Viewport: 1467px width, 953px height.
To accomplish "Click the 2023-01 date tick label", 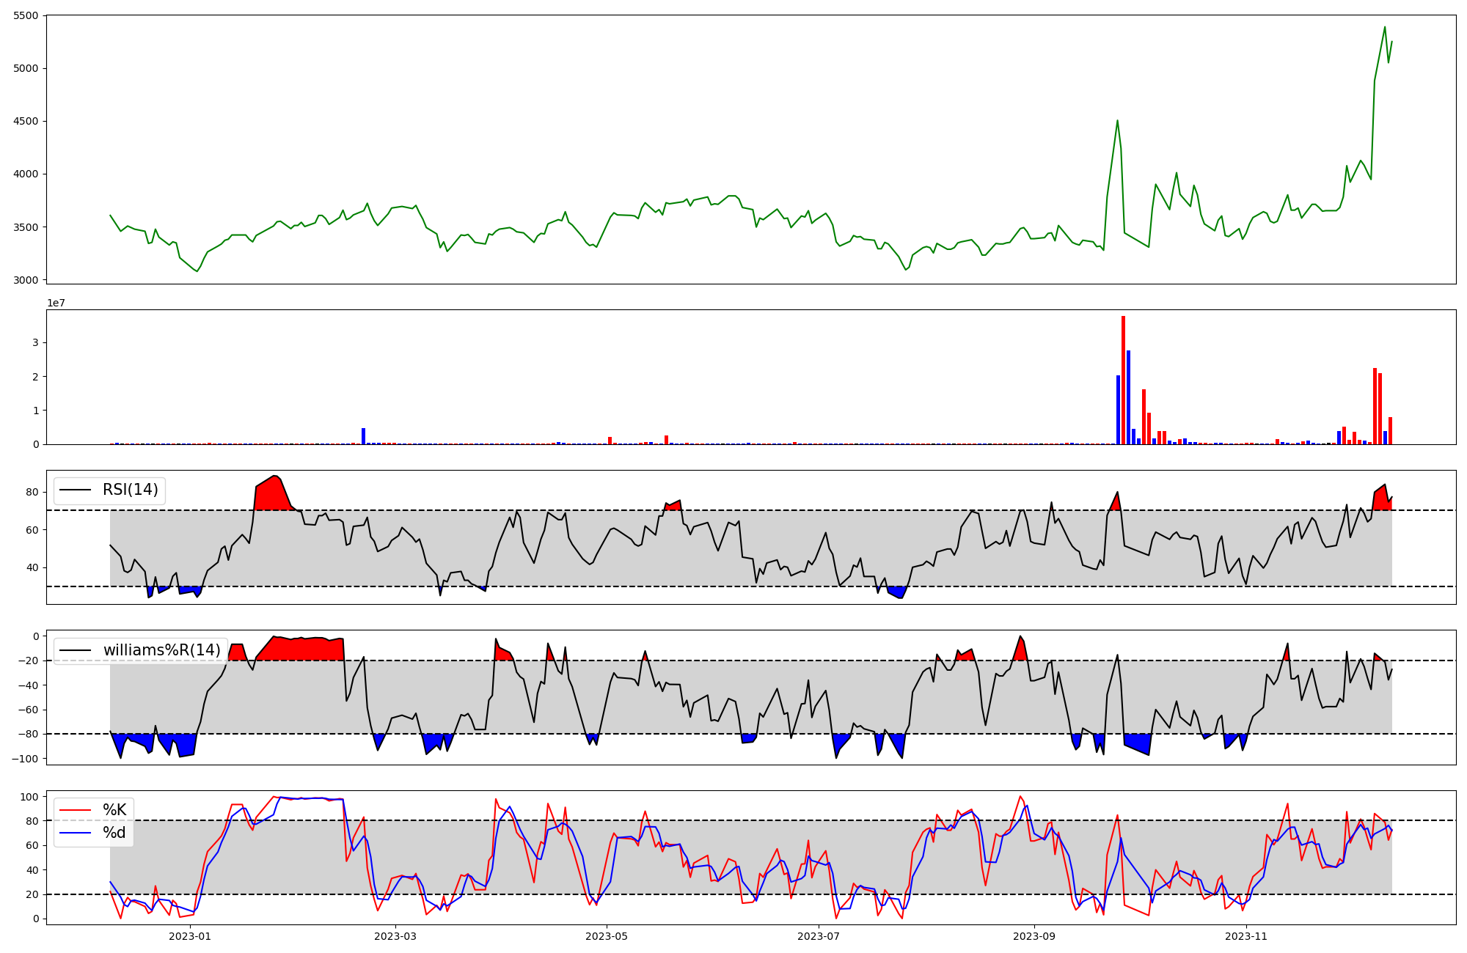I will click(190, 936).
